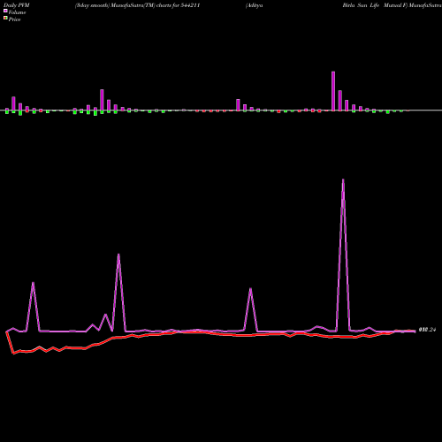The image size is (442, 442).
Task: Select the 'Price' legend label
Action: coord(14,19)
